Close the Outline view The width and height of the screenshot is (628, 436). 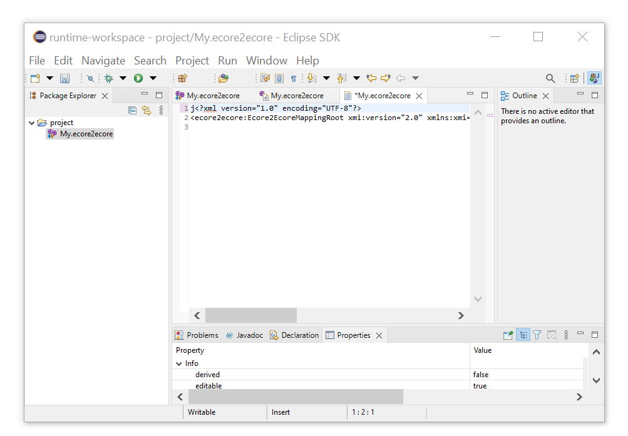(x=545, y=96)
